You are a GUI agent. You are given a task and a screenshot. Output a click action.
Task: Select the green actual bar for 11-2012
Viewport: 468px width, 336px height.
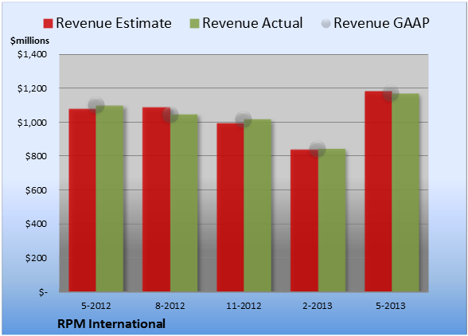(x=258, y=205)
